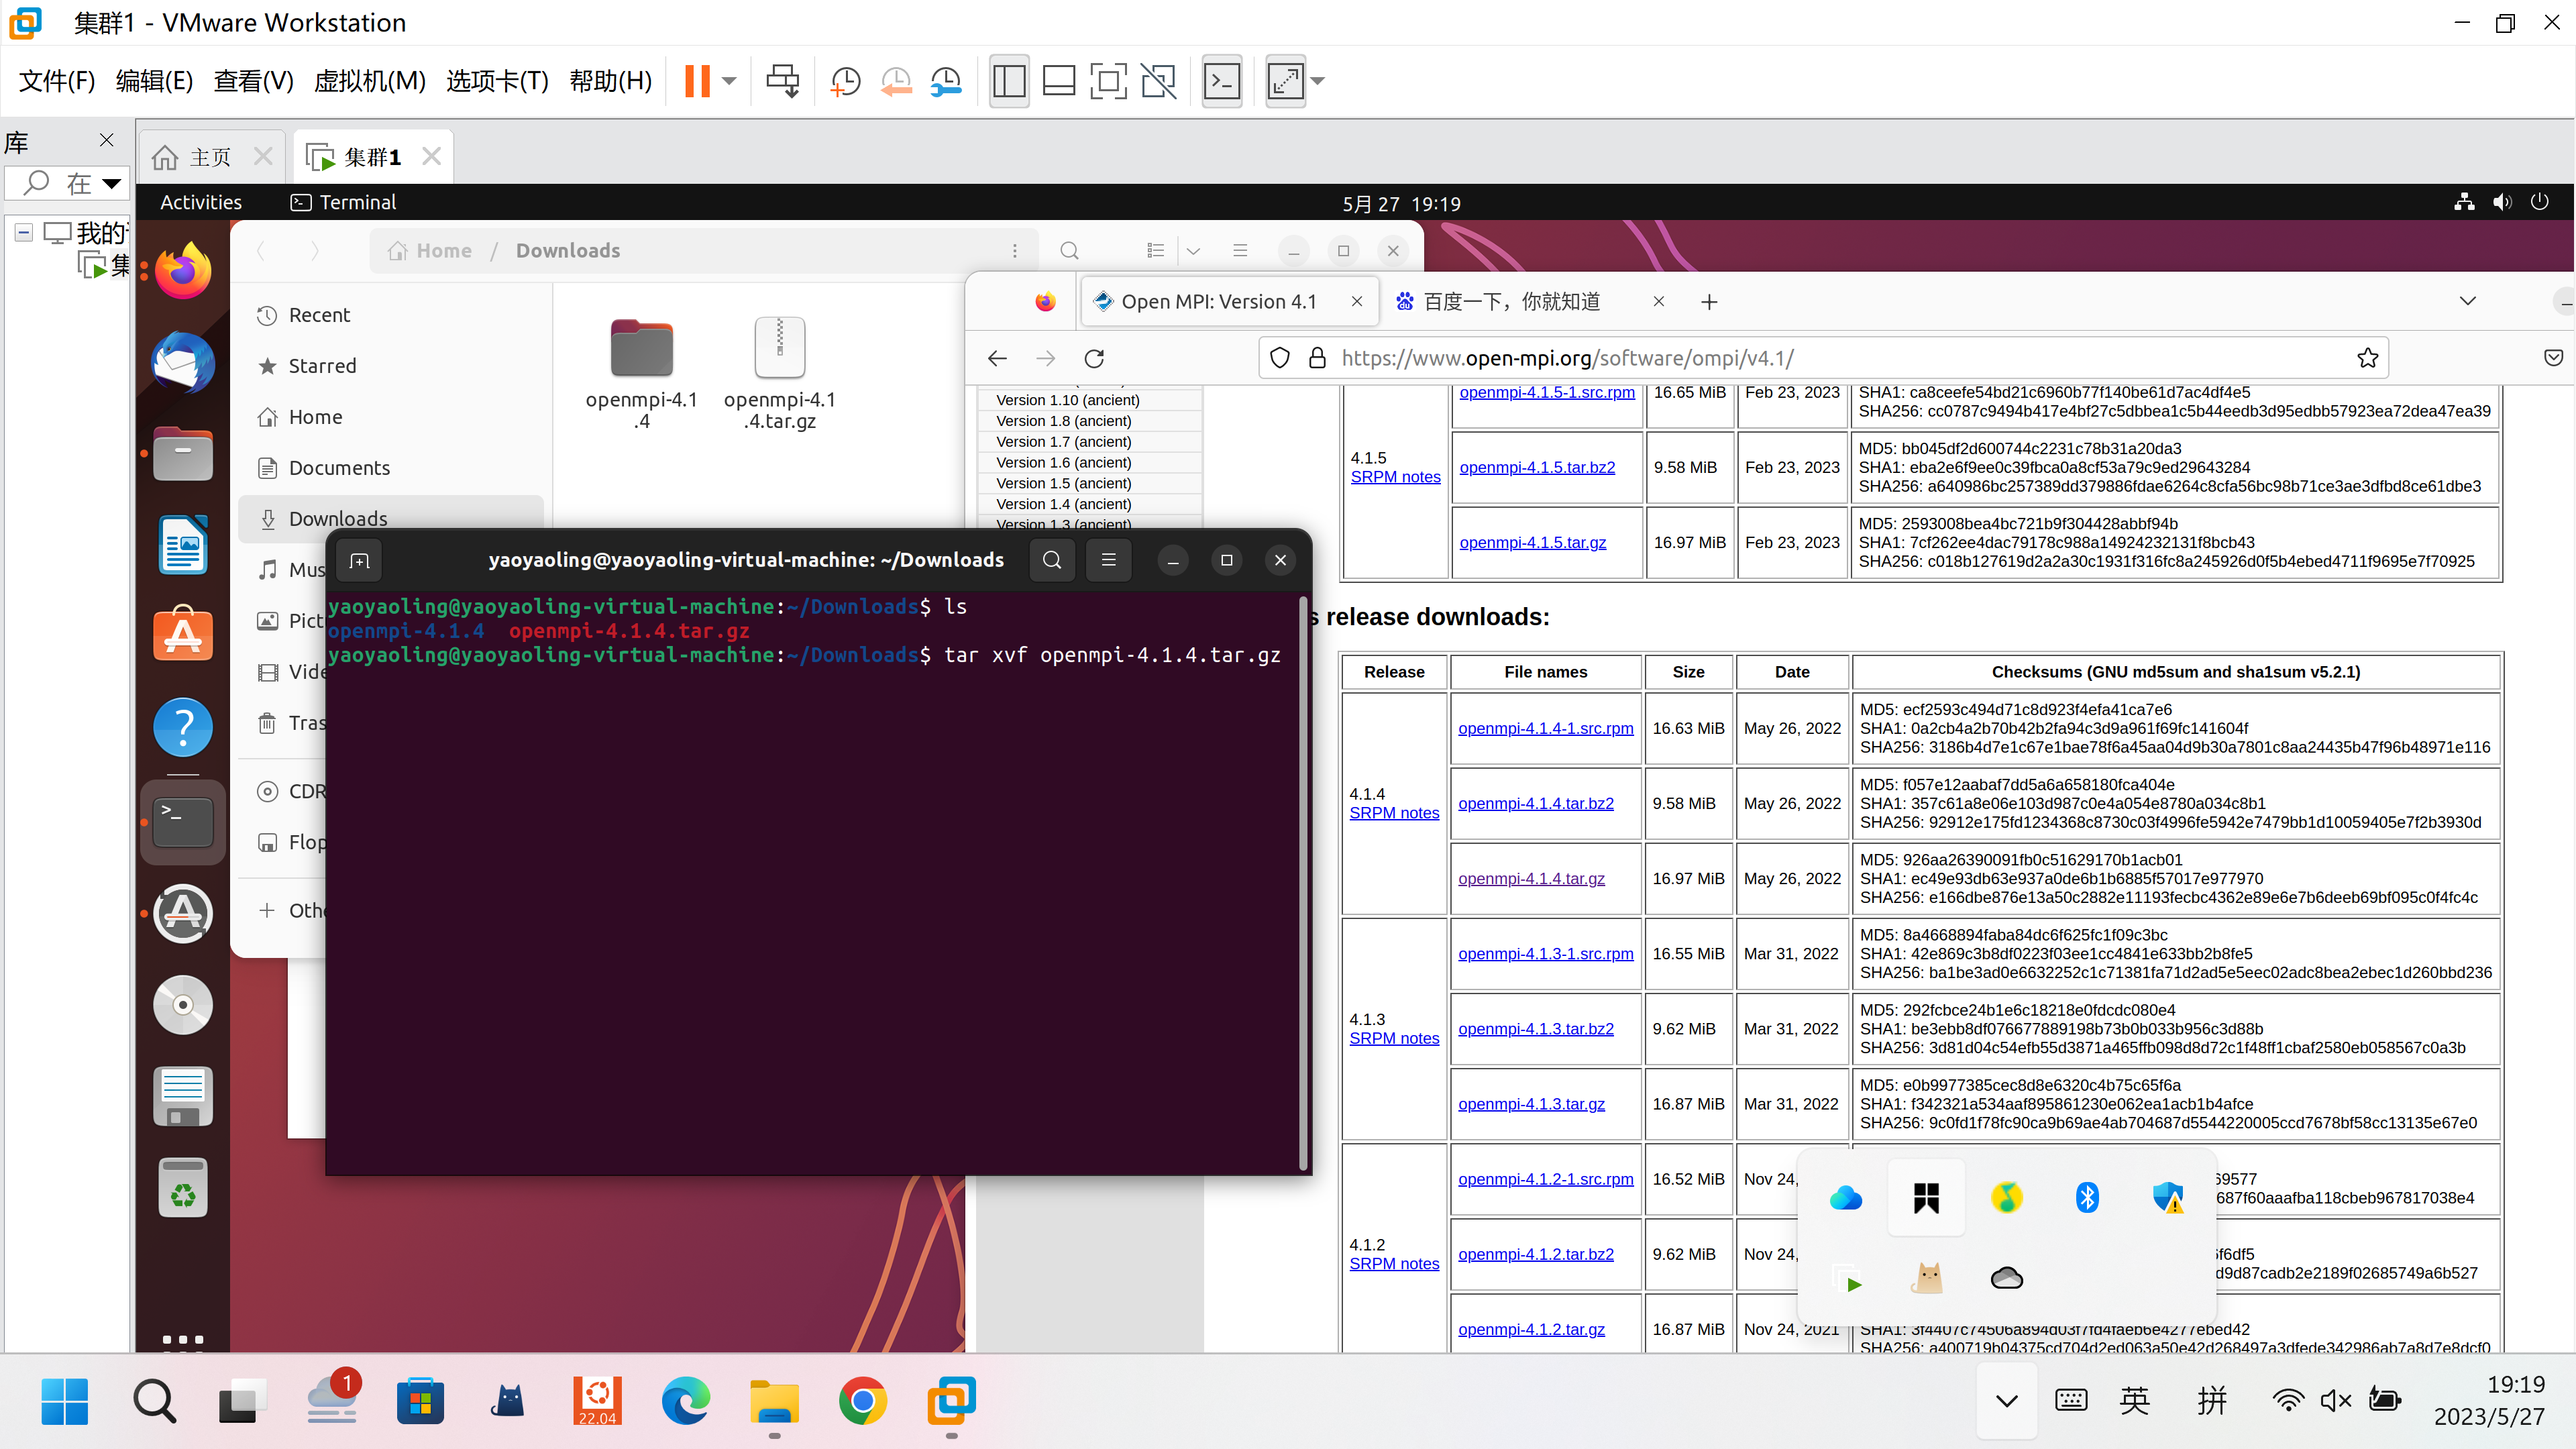Launch Thunderbird mail from the dock
2576x1449 pixels.
[x=183, y=362]
